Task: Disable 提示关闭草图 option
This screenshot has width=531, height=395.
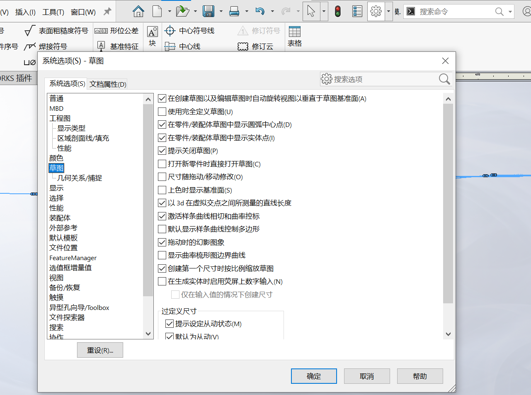Action: point(162,151)
